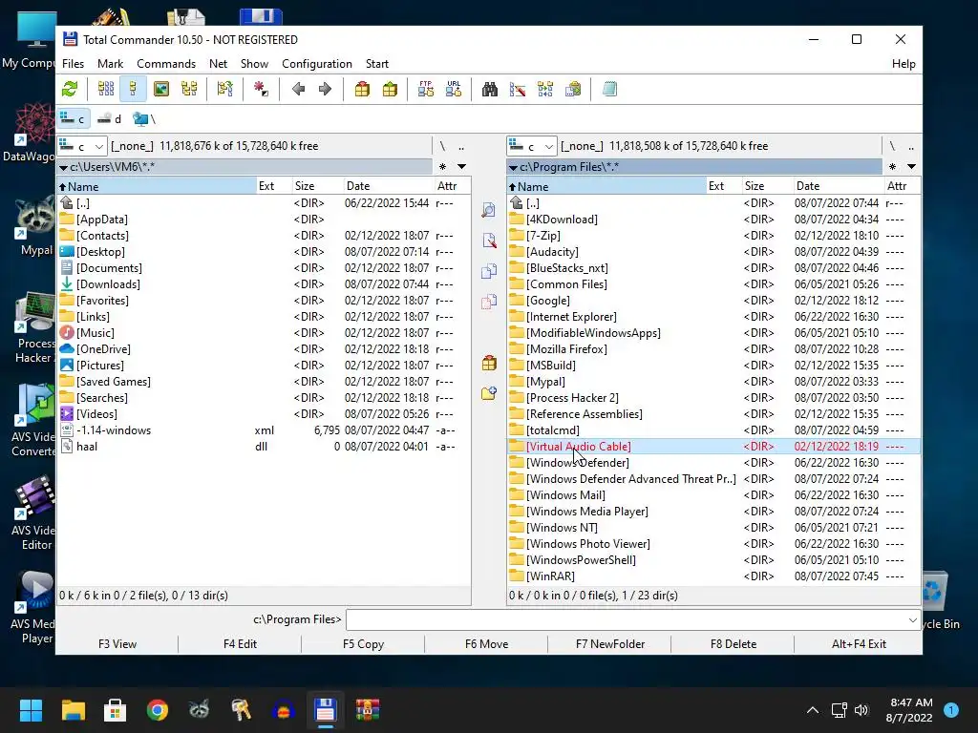Open the network neighborhood drive button
The height and width of the screenshot is (733, 978).
tap(144, 118)
